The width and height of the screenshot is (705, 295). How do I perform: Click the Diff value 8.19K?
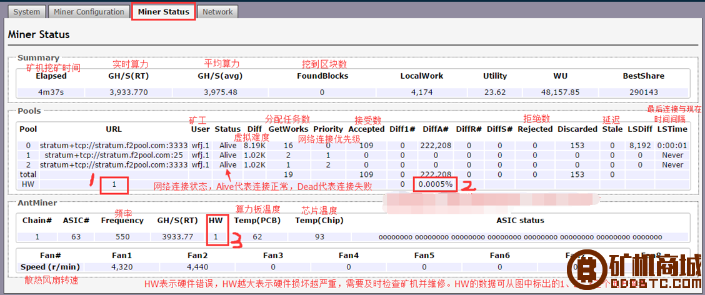[254, 146]
